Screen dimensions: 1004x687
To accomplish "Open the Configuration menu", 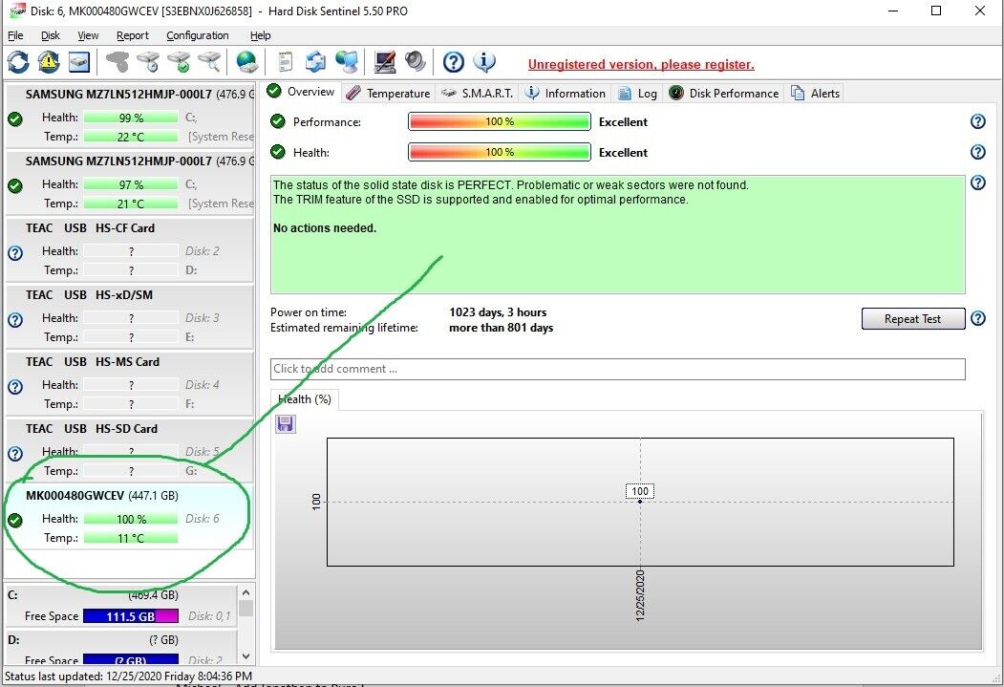I will click(197, 35).
